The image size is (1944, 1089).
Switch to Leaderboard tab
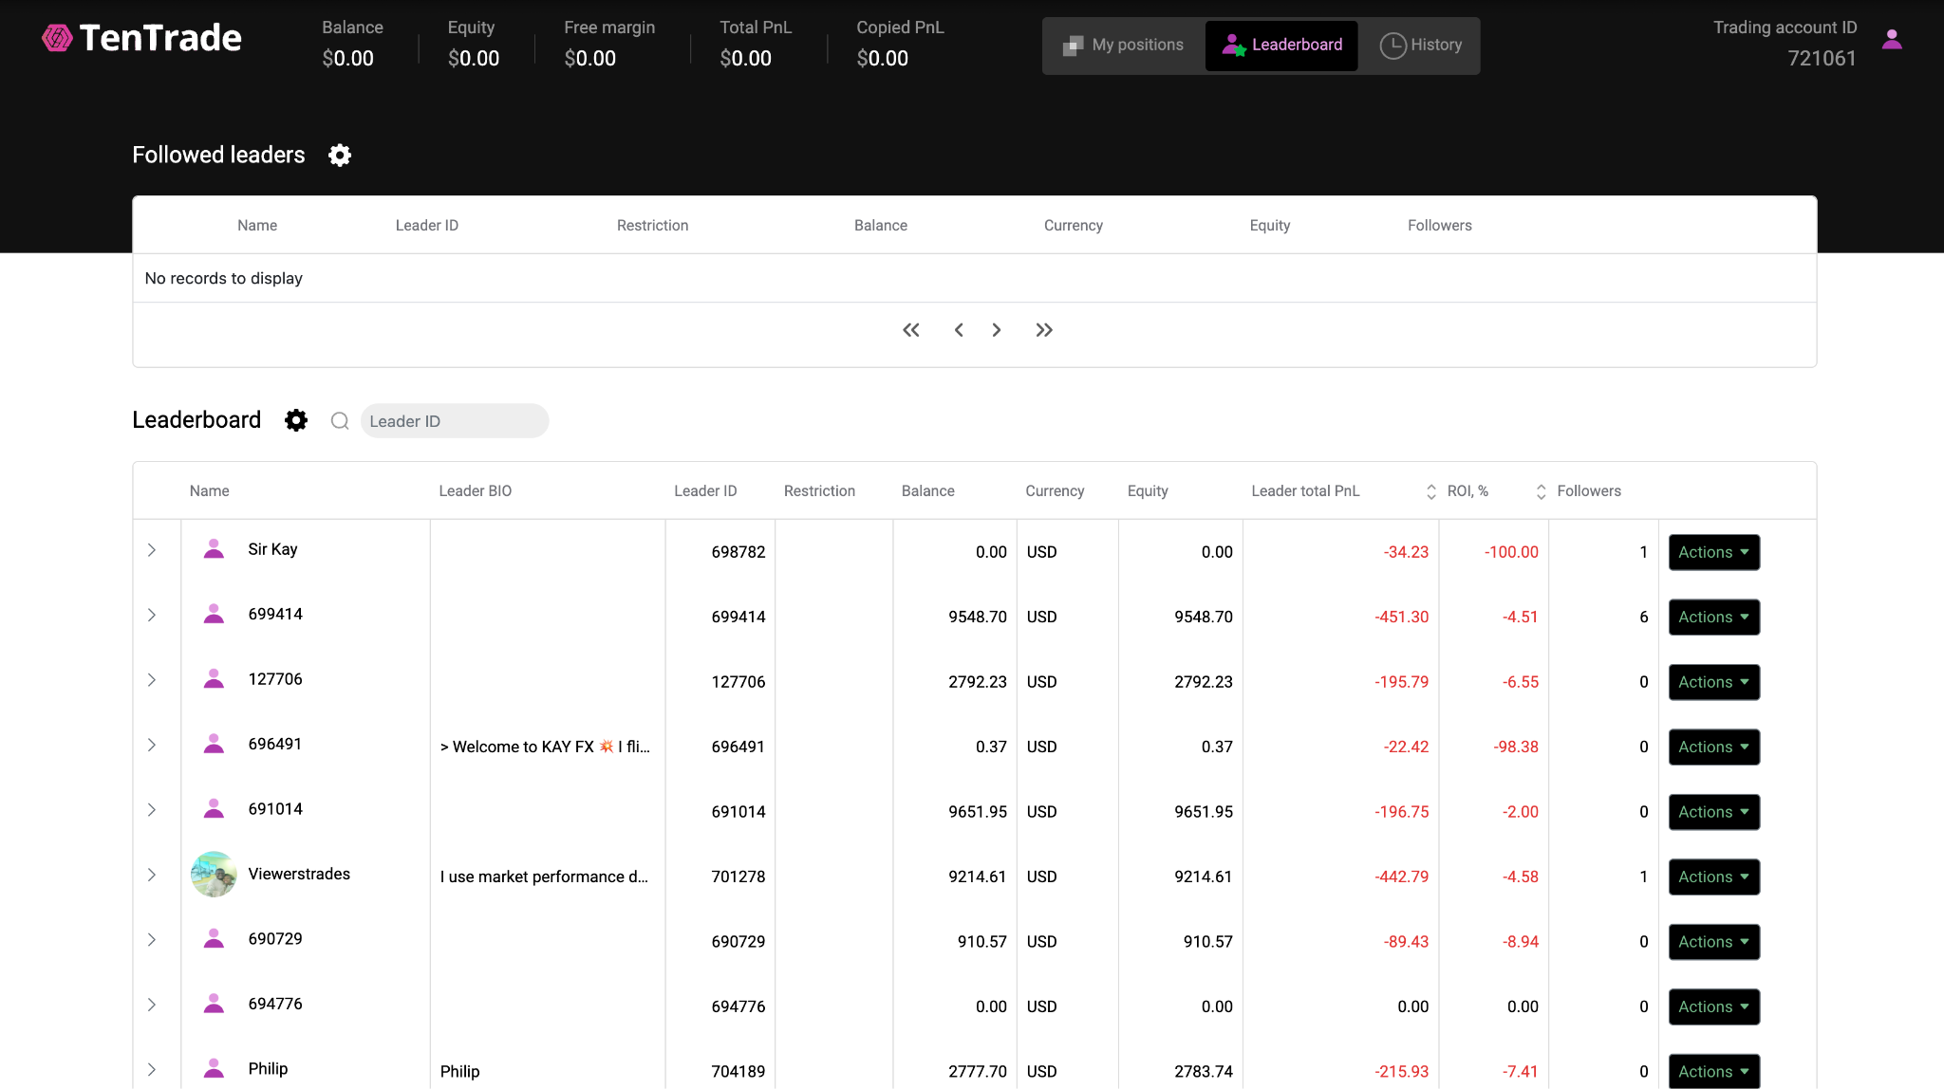pos(1281,46)
